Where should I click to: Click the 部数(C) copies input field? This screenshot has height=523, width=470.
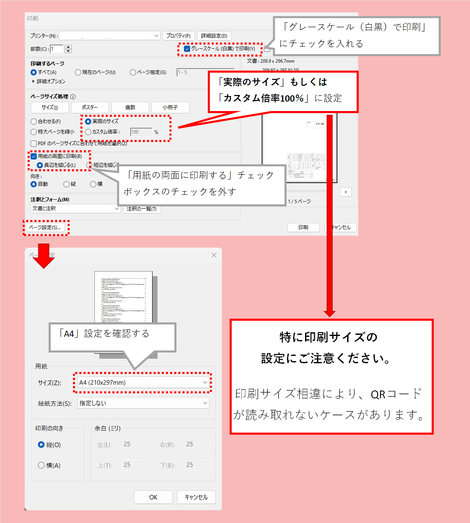(56, 49)
